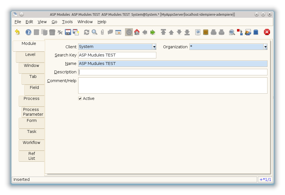
Task: Select the Workflow tab
Action: click(31, 143)
